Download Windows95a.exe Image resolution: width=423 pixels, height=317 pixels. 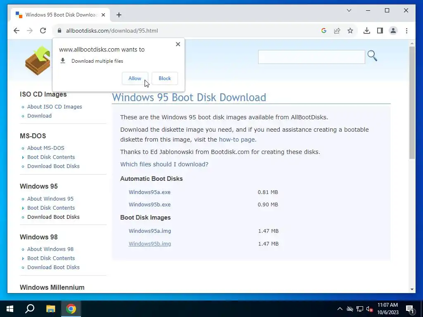(150, 192)
